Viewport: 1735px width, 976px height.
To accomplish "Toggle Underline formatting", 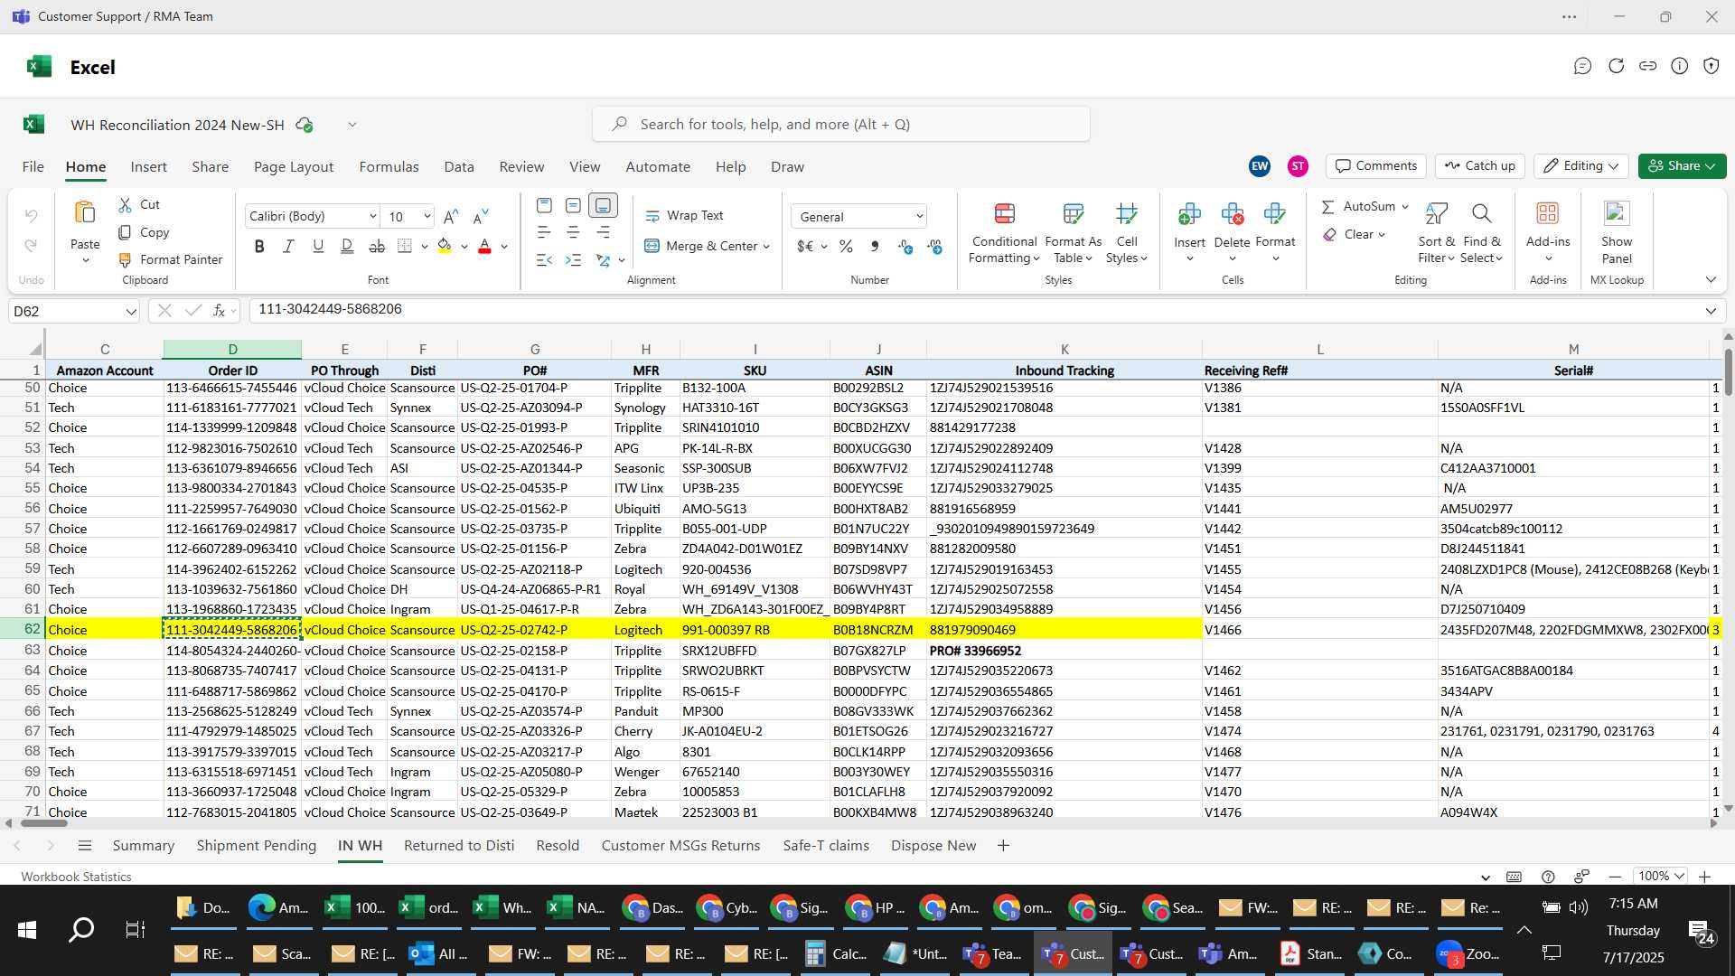I will 318,246.
